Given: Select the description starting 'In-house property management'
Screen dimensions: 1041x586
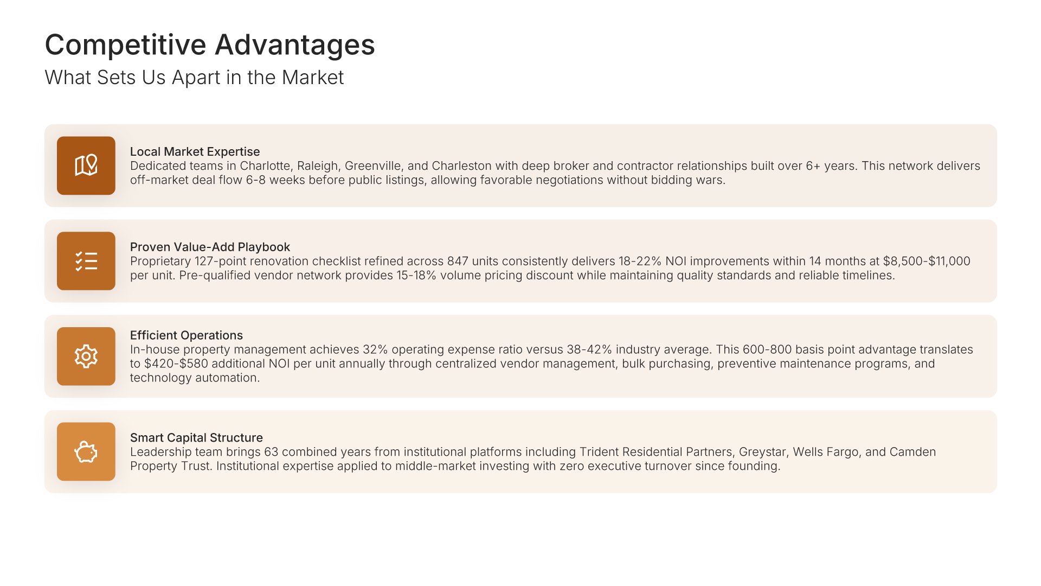Looking at the screenshot, I should 551,364.
